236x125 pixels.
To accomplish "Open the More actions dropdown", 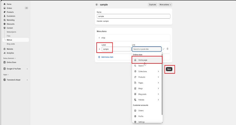I will point(165,5).
